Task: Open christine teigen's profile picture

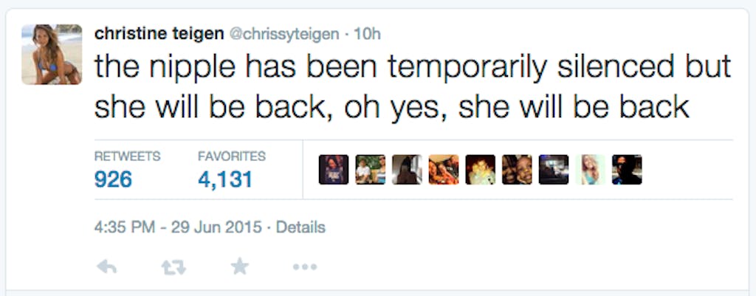Action: [x=51, y=54]
